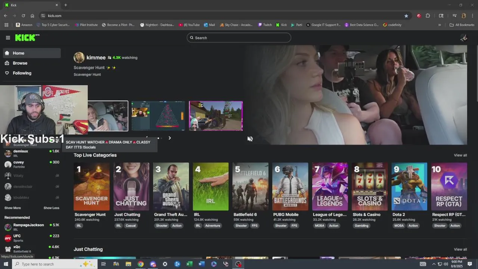
Task: Bookmark this page with star
Action: (x=406, y=16)
